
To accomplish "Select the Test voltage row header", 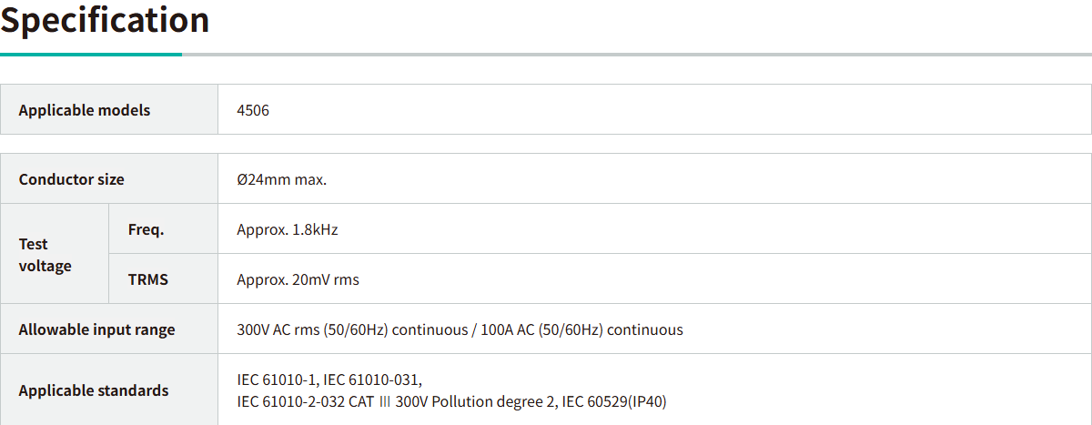I will [45, 255].
